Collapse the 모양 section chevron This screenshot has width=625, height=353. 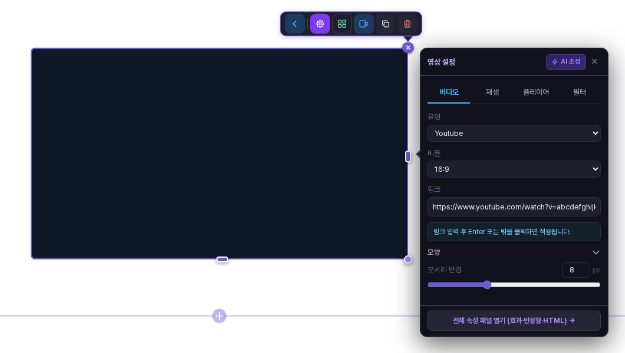596,252
